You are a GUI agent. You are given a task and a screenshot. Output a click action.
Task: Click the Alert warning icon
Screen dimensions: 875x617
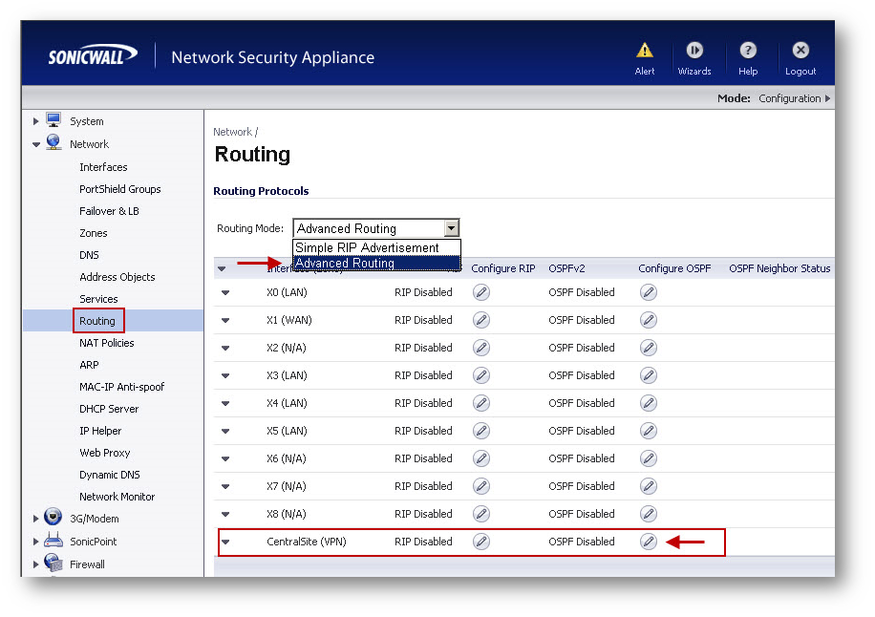(x=645, y=51)
